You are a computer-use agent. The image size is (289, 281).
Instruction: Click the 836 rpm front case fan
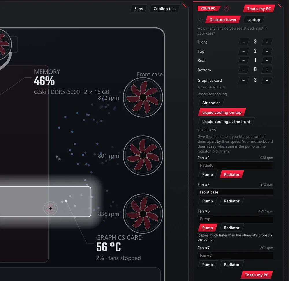(x=143, y=214)
